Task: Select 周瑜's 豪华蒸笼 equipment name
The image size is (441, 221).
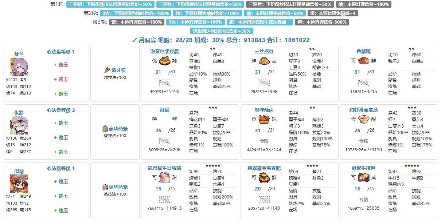Action: click(x=118, y=187)
